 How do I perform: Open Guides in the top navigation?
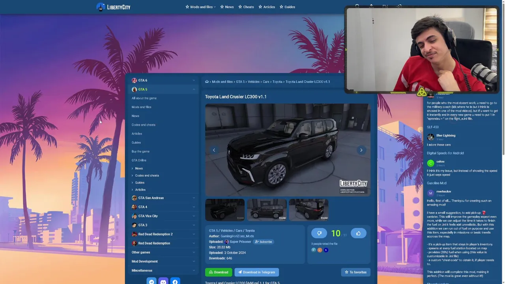tap(287, 7)
